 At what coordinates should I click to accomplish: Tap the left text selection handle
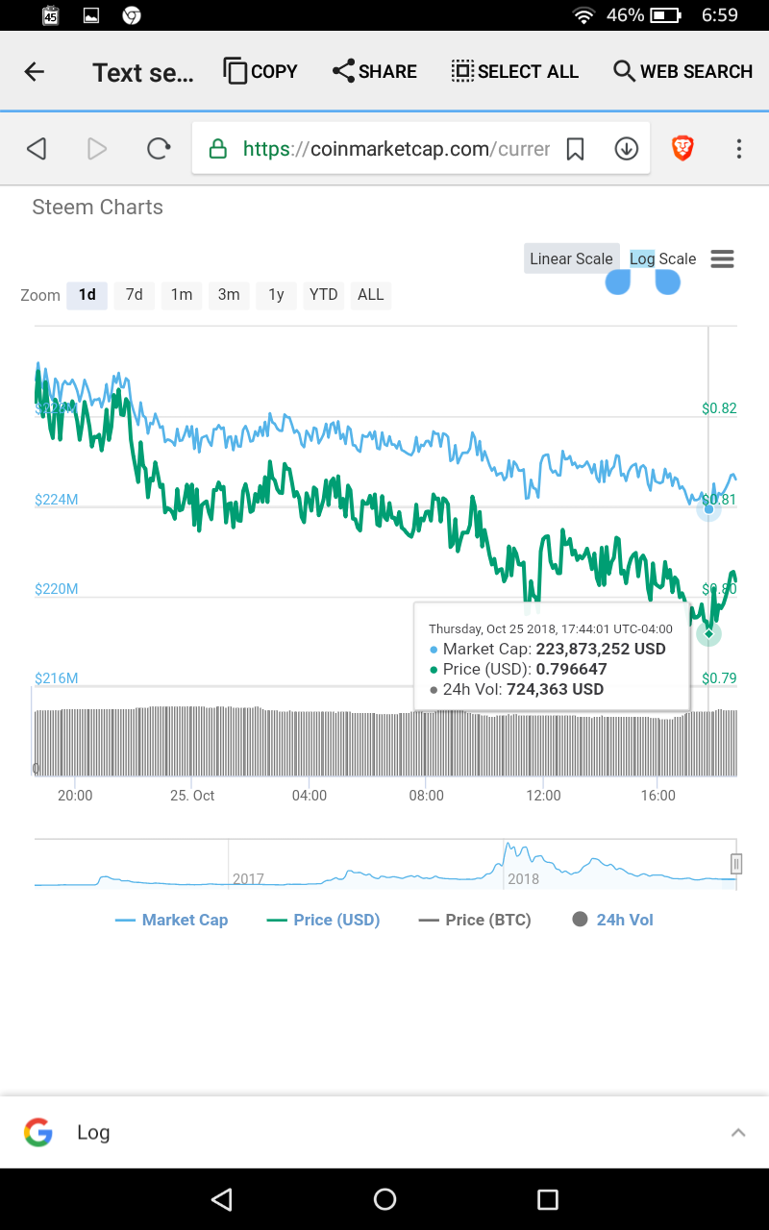pyautogui.click(x=618, y=282)
